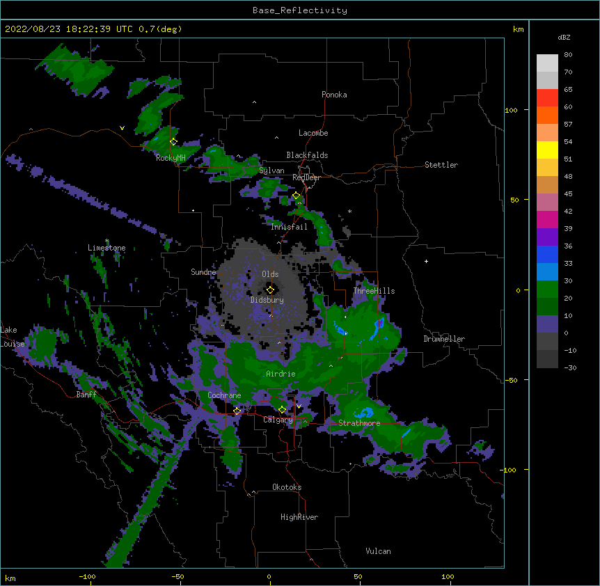Viewport: 600px width, 586px height.
Task: Click the Olds label
Action: click(x=270, y=274)
